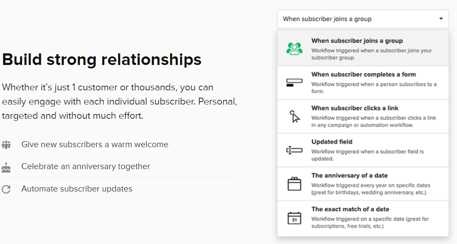Select 'When subscriber joins a group' option
Viewport: 457px width, 244px height.
363,49
